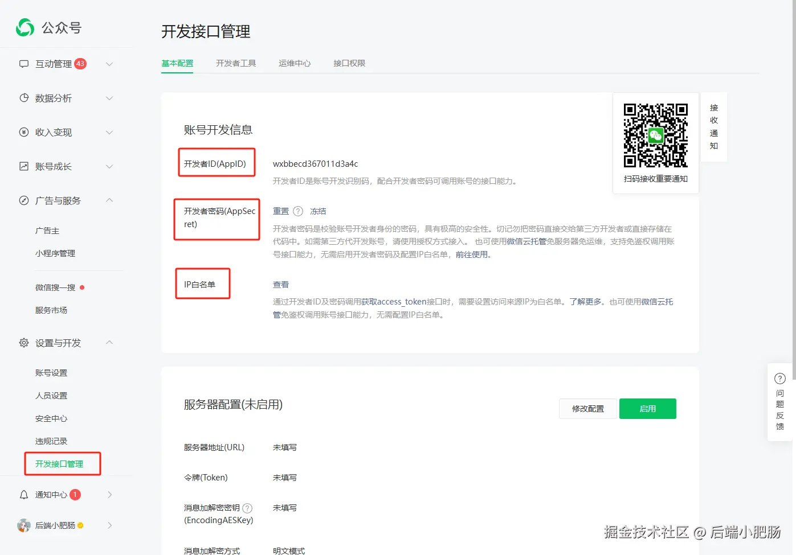Switch to the 运维中心 tab
Viewport: 796px width, 555px height.
(295, 63)
